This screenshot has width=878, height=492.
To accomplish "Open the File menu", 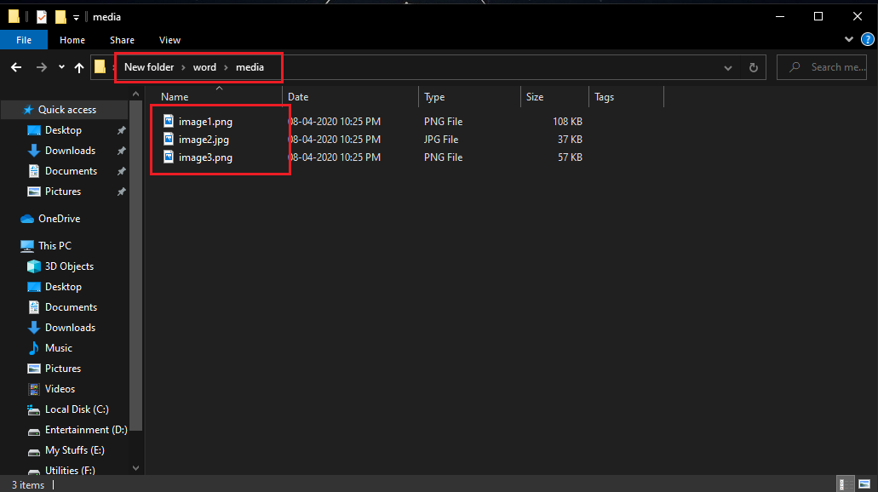I will pyautogui.click(x=23, y=39).
